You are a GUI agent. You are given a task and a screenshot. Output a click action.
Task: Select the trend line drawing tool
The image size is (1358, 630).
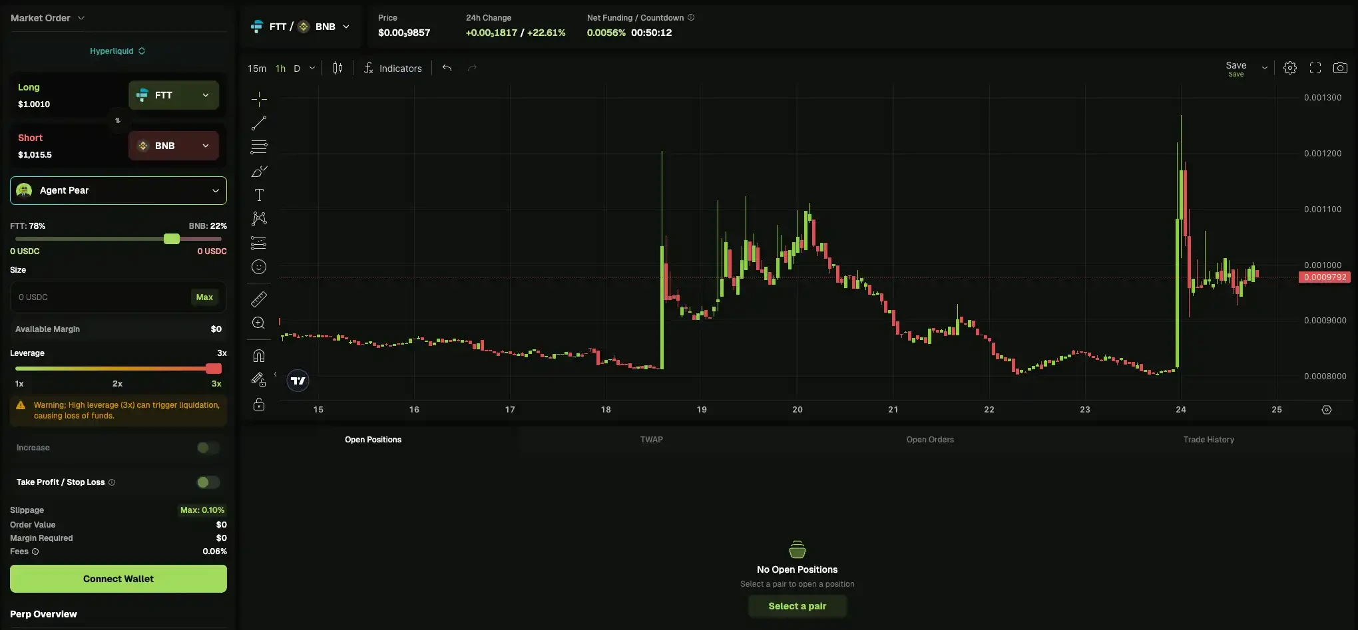(x=259, y=123)
